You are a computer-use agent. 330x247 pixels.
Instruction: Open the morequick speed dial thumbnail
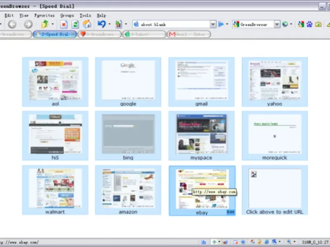(275, 136)
